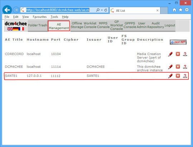Image resolution: width=193 pixels, height=147 pixels.
Task: Open AE Management page
Action: point(59,26)
